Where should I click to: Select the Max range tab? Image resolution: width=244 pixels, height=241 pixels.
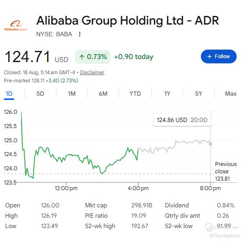231,94
